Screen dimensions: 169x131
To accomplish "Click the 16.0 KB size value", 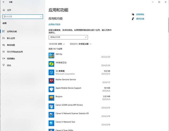I will click(x=107, y=71).
